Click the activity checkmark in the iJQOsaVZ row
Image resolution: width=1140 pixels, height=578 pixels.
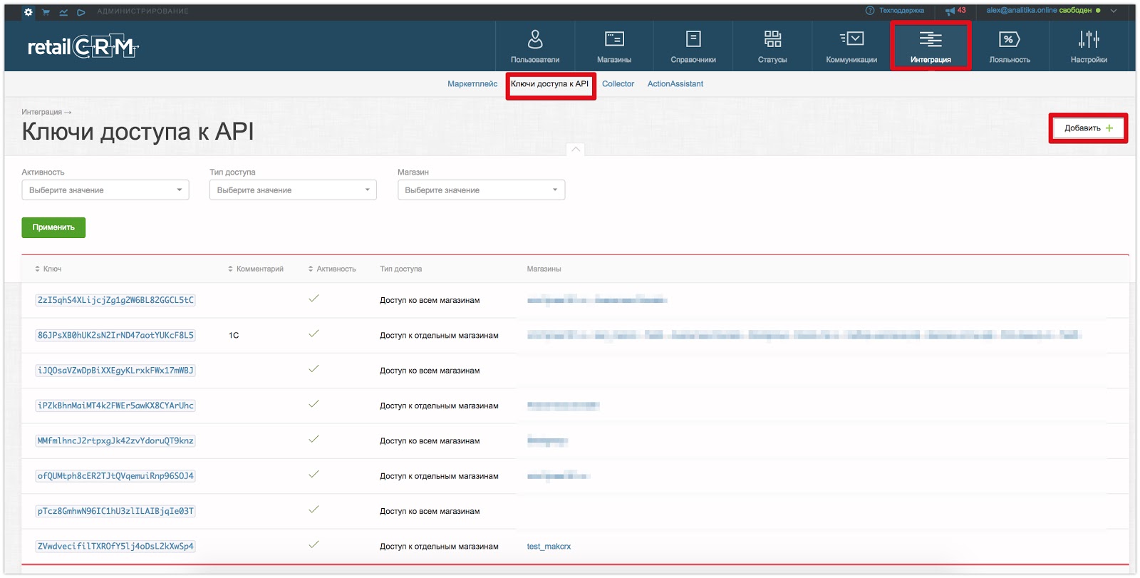point(313,369)
